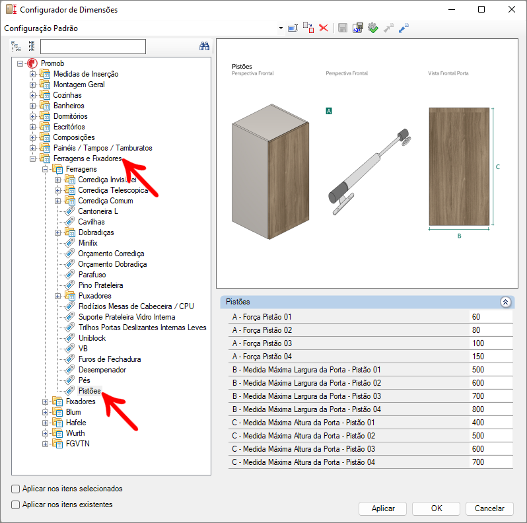
Task: Collapse the Ferragens e Fixadores node
Action: pyautogui.click(x=32, y=158)
